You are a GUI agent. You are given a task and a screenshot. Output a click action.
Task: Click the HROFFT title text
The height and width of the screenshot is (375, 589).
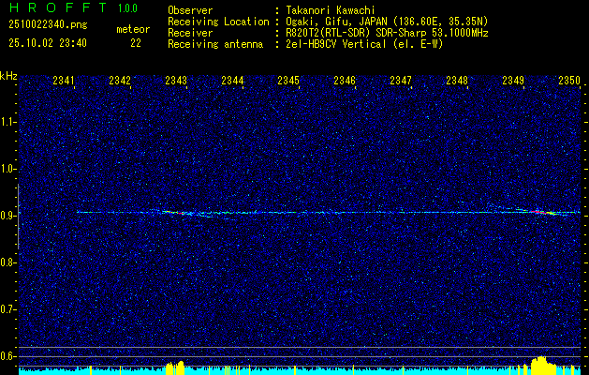(x=58, y=7)
